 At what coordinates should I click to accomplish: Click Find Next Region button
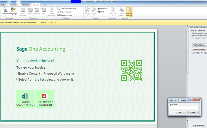[x=199, y=45]
